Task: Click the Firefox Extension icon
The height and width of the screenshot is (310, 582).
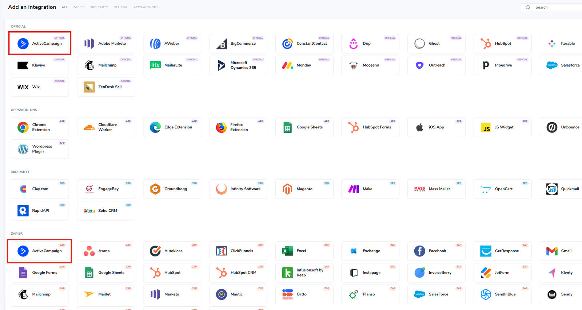Action: pyautogui.click(x=221, y=127)
